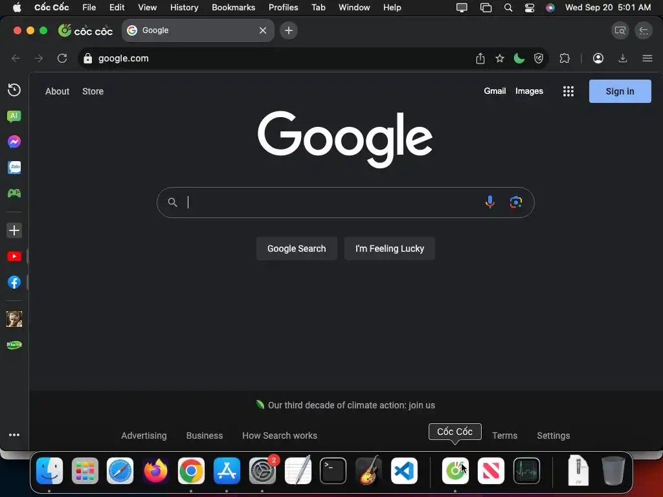The image size is (663, 497).
Task: Open Control Center in the menu bar
Action: [x=530, y=8]
